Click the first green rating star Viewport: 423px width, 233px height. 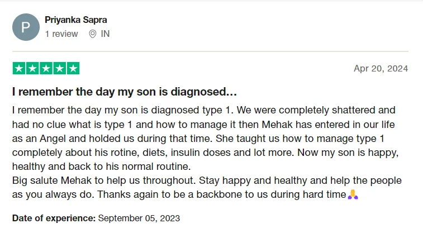click(x=19, y=69)
